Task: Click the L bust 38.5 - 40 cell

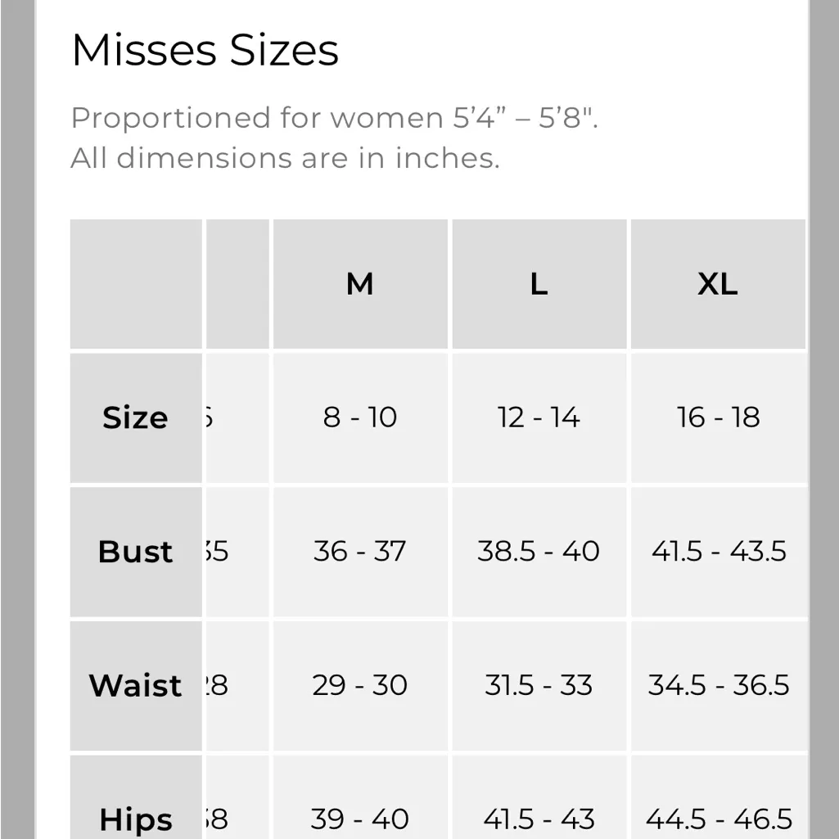Action: click(x=539, y=551)
